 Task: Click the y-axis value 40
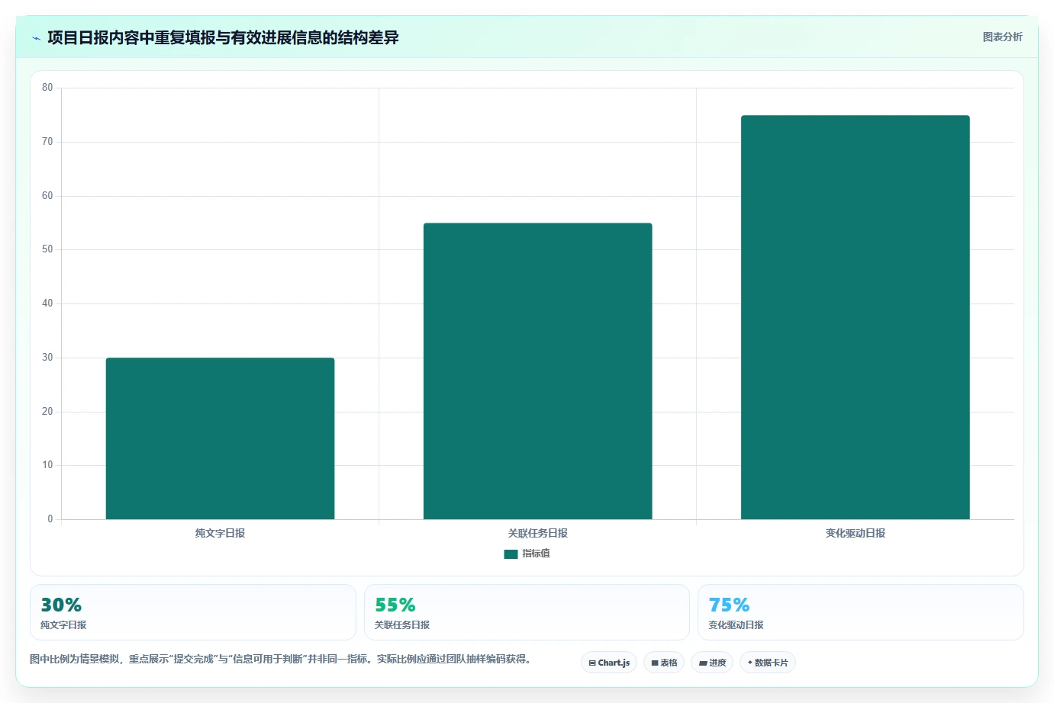(x=47, y=303)
